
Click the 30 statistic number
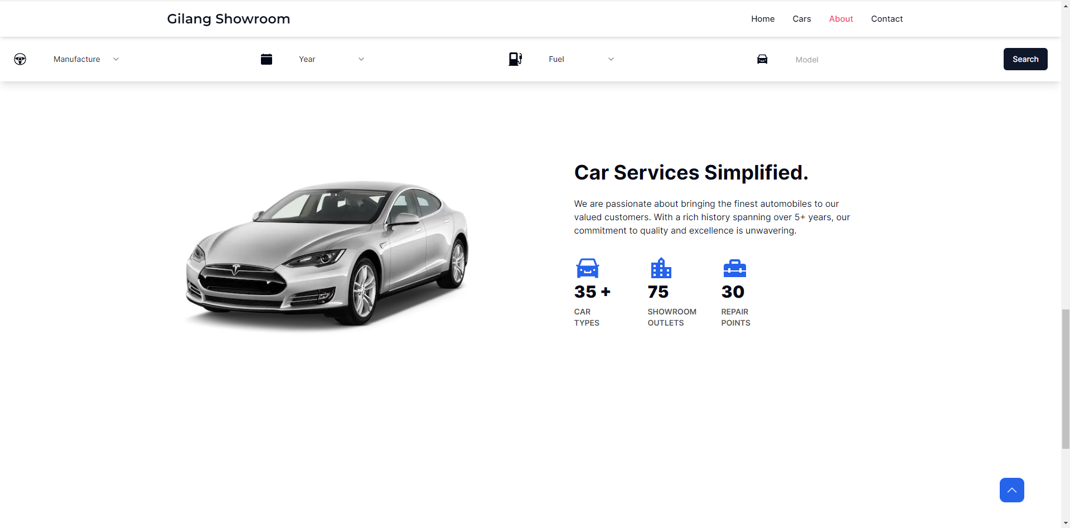pyautogui.click(x=733, y=292)
